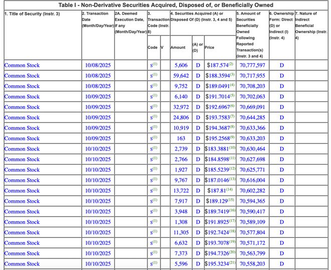The width and height of the screenshot is (331, 270).
Task: Click beneficially owned value 70,777,597
Action: [x=252, y=65]
